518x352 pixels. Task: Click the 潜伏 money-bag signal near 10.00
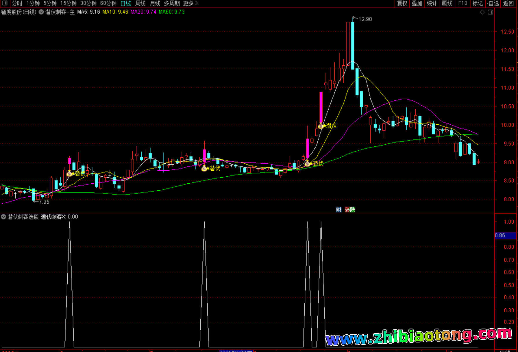(321, 126)
